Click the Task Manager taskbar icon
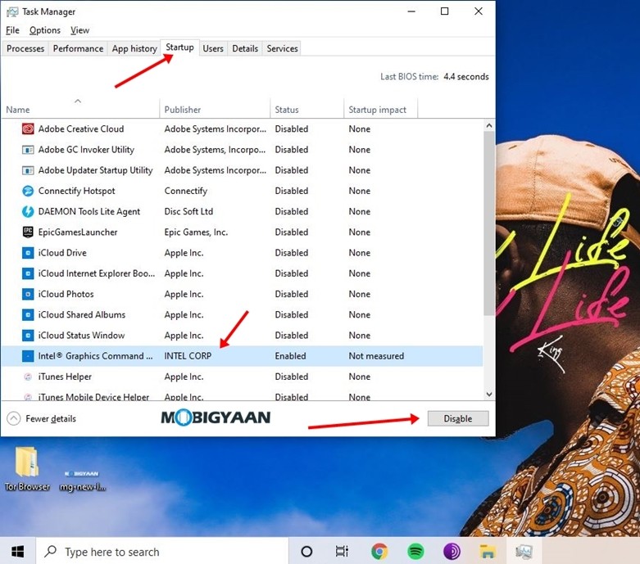 pos(524,552)
